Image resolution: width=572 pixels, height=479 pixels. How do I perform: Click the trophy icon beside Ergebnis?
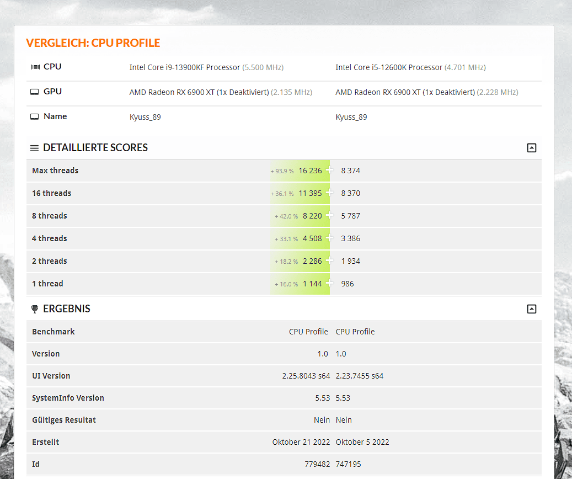point(35,309)
